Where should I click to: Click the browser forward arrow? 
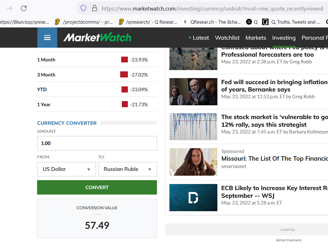pyautogui.click(x=9, y=8)
